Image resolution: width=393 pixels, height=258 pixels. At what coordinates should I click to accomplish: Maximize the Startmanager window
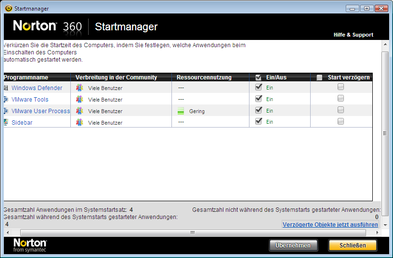tap(367, 9)
